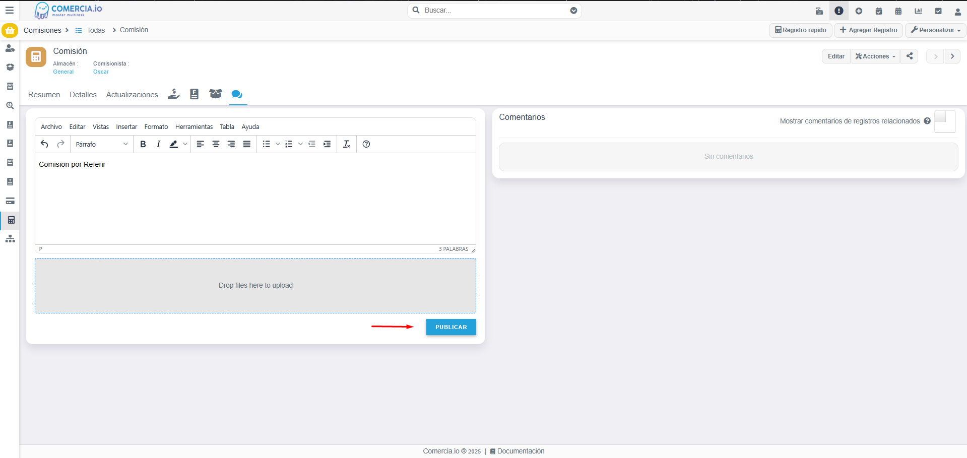The width and height of the screenshot is (967, 458).
Task: Justify text in editor
Action: (x=247, y=144)
